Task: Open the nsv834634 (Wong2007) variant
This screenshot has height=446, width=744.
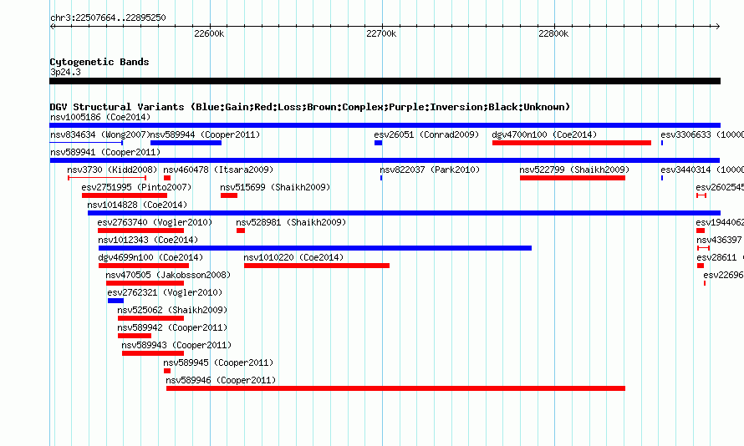Action: click(100, 134)
